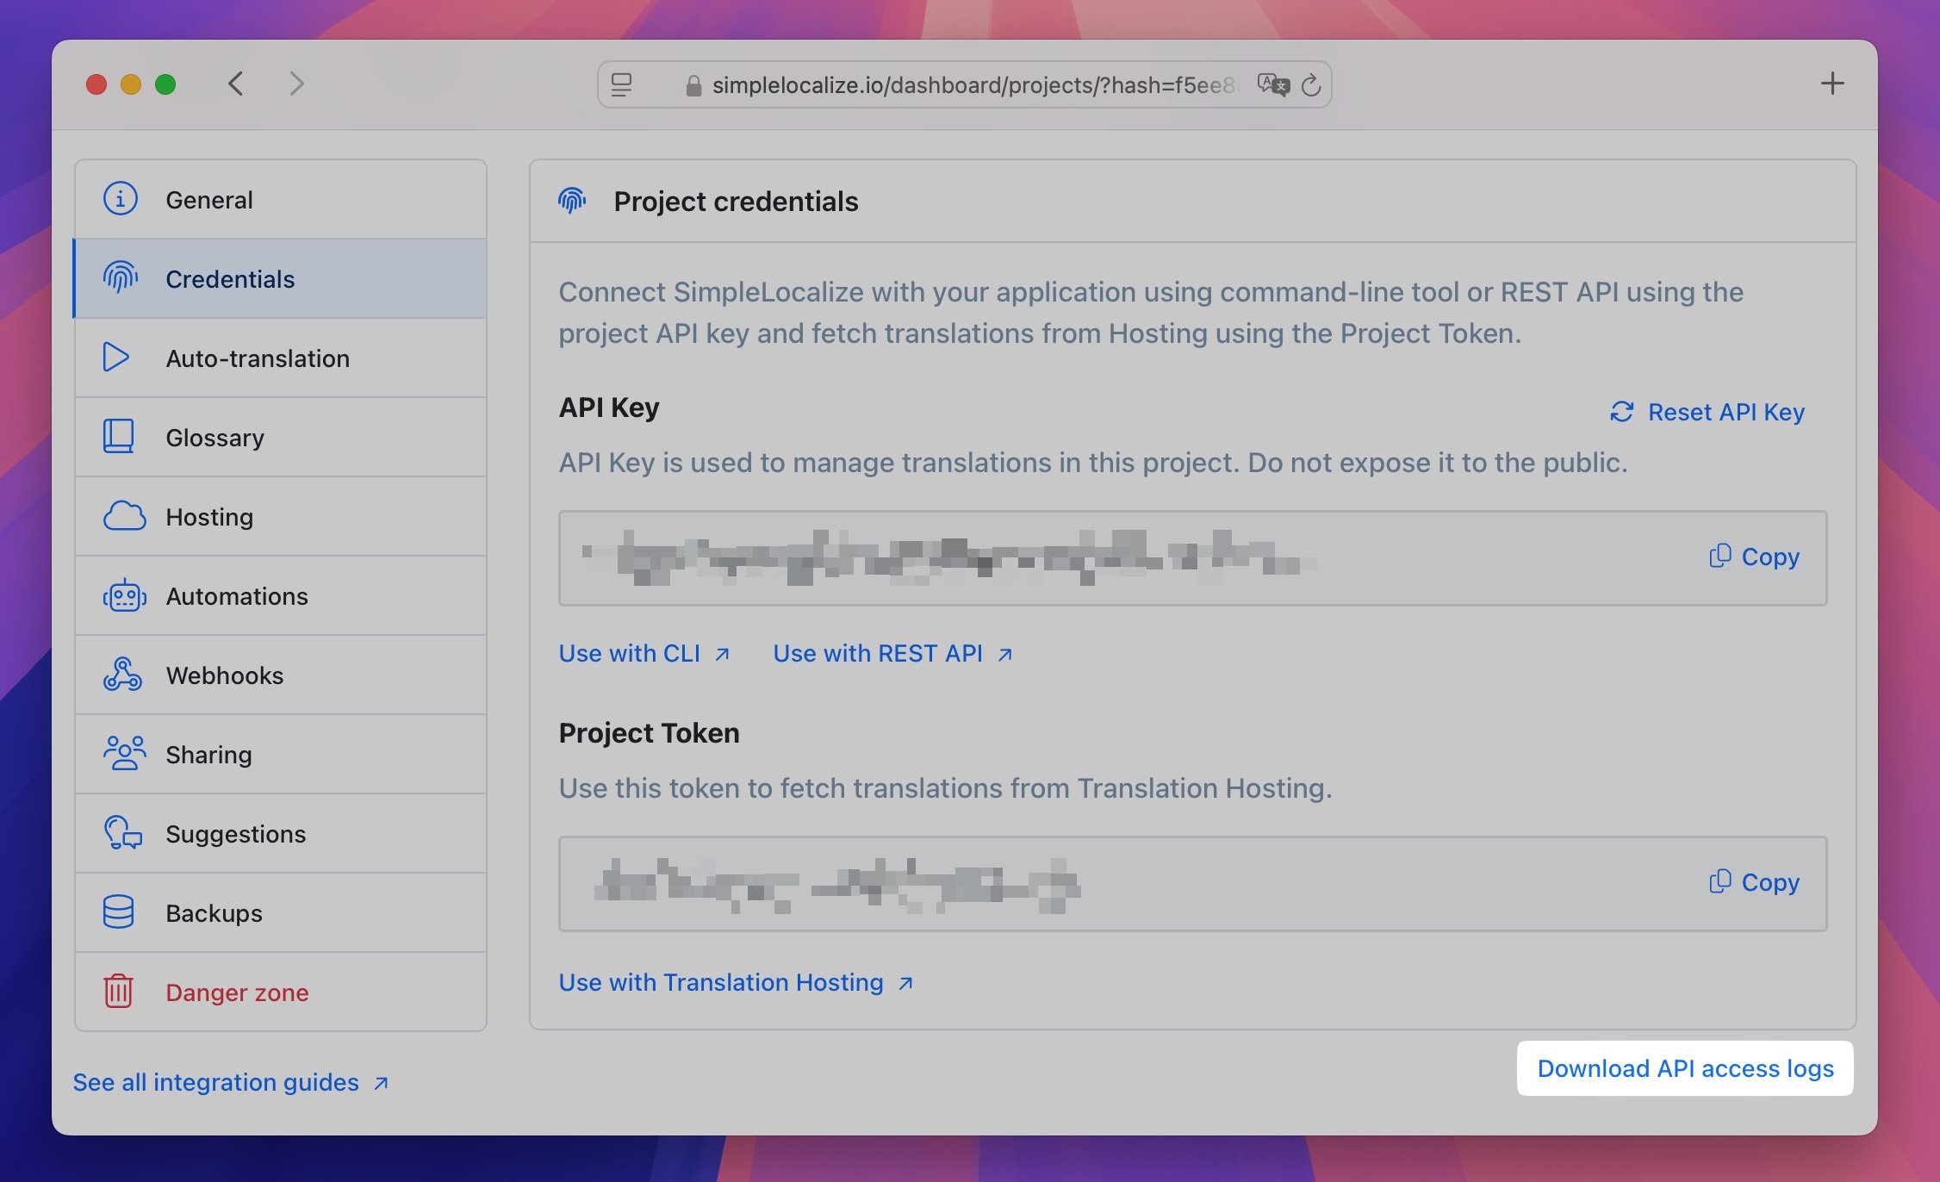Image resolution: width=1940 pixels, height=1182 pixels.
Task: Click the Automations robot icon
Action: pos(125,595)
